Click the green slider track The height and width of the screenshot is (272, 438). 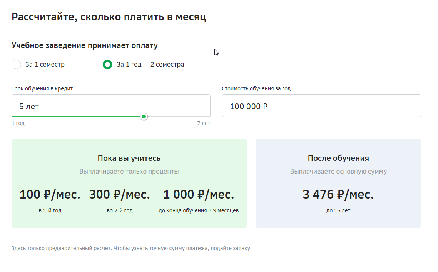point(77,116)
